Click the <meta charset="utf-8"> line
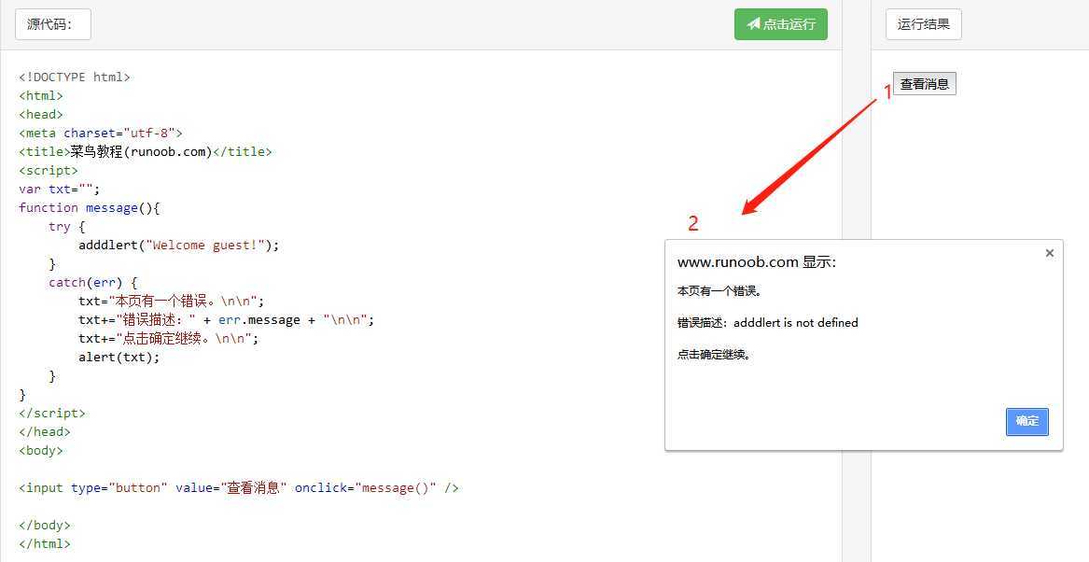The image size is (1089, 562). 101,133
